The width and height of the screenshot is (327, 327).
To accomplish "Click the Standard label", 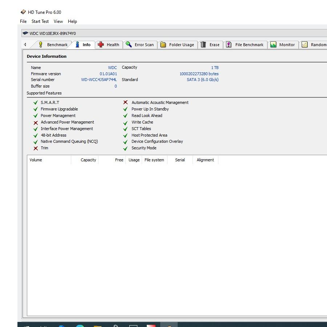I will [130, 80].
